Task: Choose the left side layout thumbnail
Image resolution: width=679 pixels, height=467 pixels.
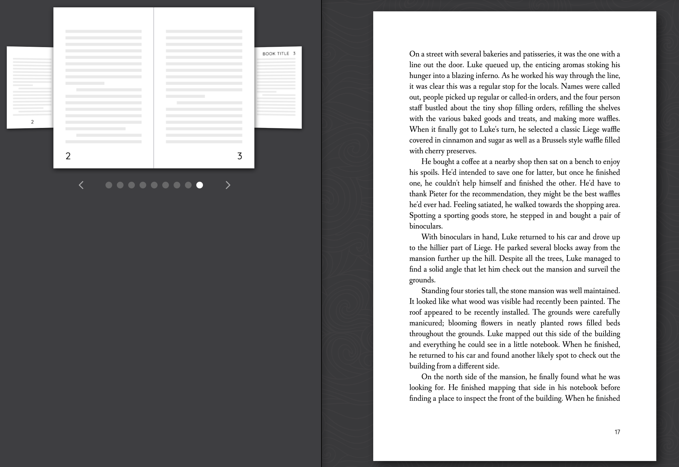Action: [x=30, y=88]
